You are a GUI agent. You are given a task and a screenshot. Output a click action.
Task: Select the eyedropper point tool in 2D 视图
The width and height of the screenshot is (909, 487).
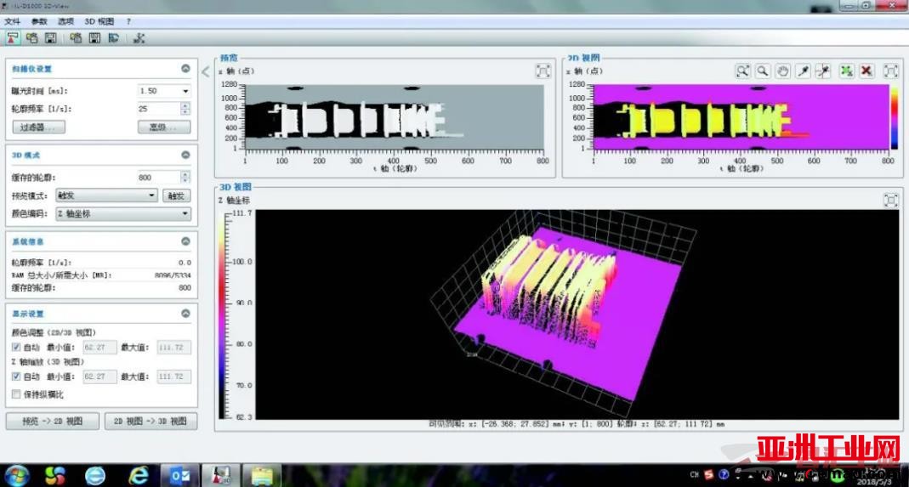tap(804, 71)
